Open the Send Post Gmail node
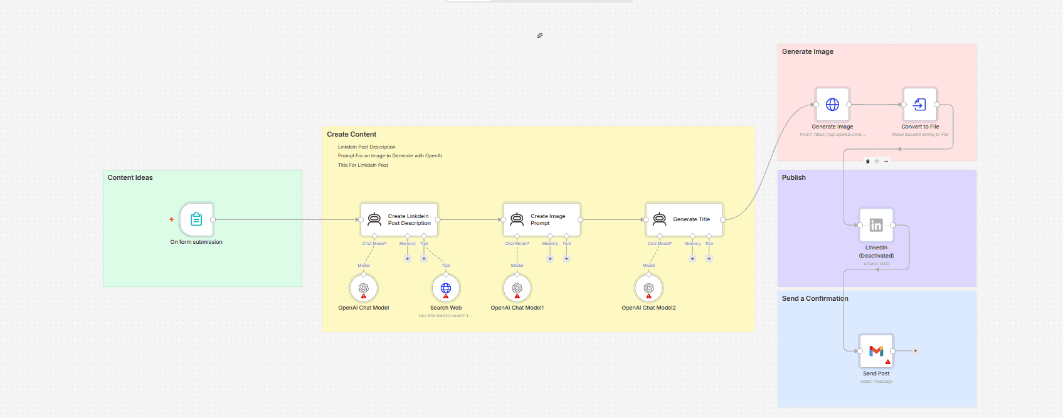 [876, 351]
